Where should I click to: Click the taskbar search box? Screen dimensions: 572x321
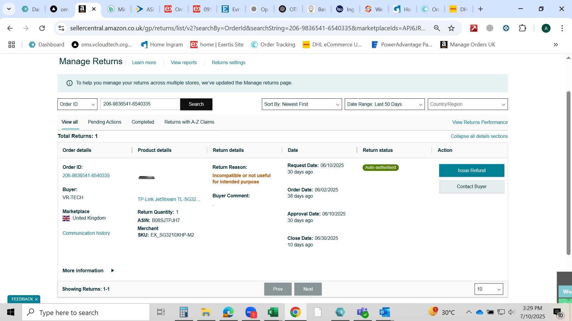pyautogui.click(x=86, y=312)
